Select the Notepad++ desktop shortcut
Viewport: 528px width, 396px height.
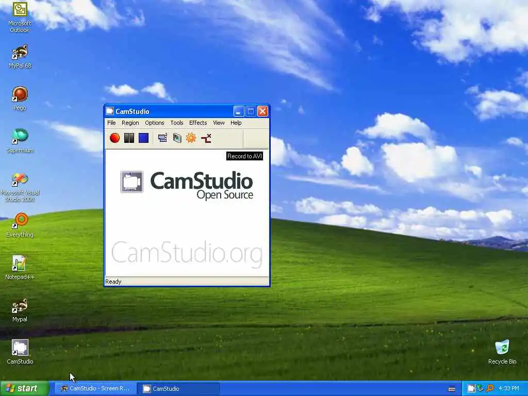tap(20, 268)
